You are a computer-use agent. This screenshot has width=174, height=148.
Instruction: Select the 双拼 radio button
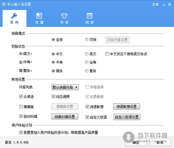pyautogui.click(x=87, y=39)
